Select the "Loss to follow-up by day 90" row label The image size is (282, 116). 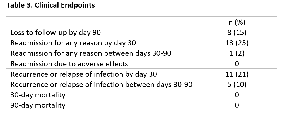56,33
